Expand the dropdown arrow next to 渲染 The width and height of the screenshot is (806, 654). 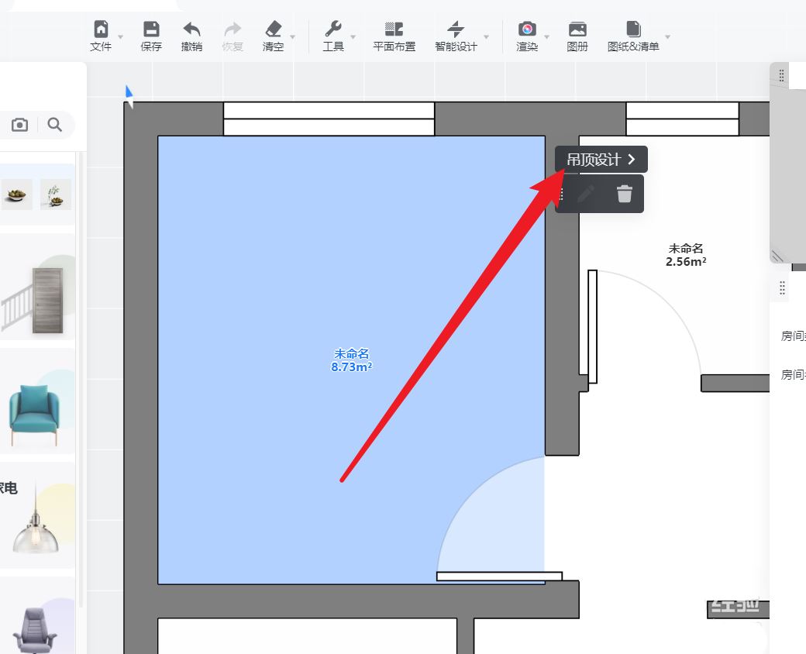(x=547, y=37)
